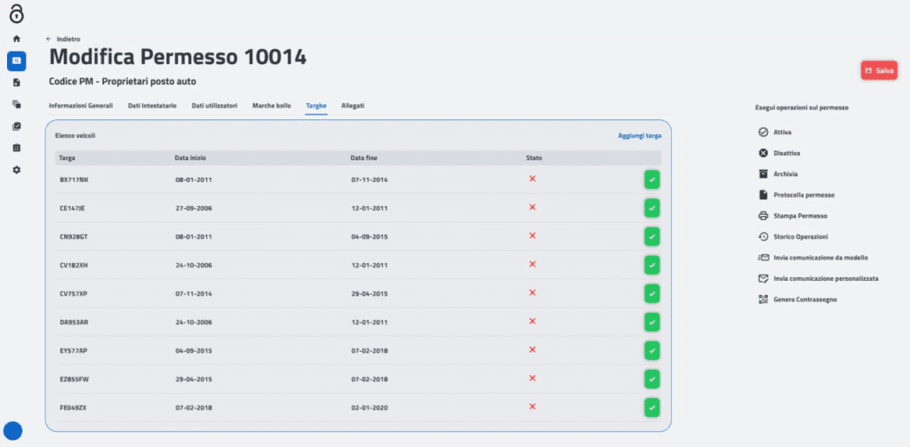The width and height of the screenshot is (910, 447).
Task: Click the Disattiva X-circle icon
Action: tap(762, 153)
